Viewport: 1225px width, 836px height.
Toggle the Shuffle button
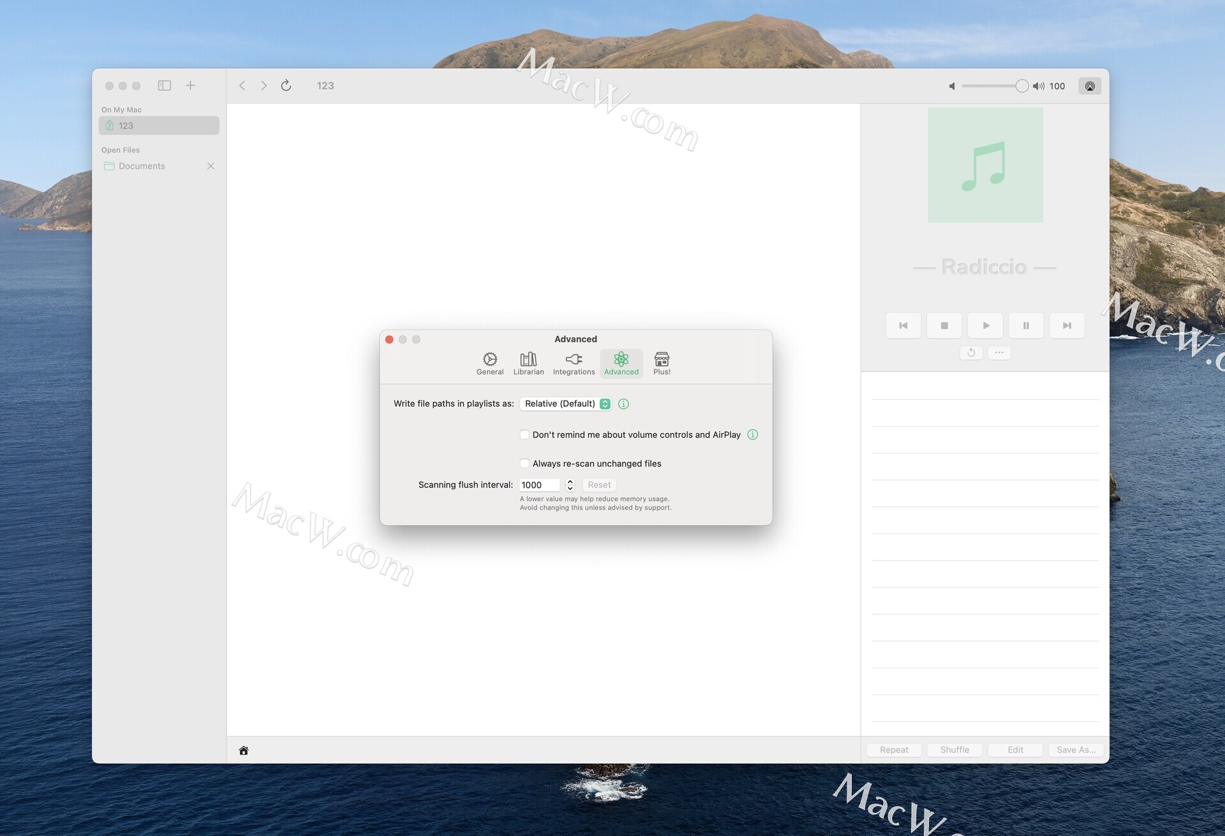(x=954, y=750)
